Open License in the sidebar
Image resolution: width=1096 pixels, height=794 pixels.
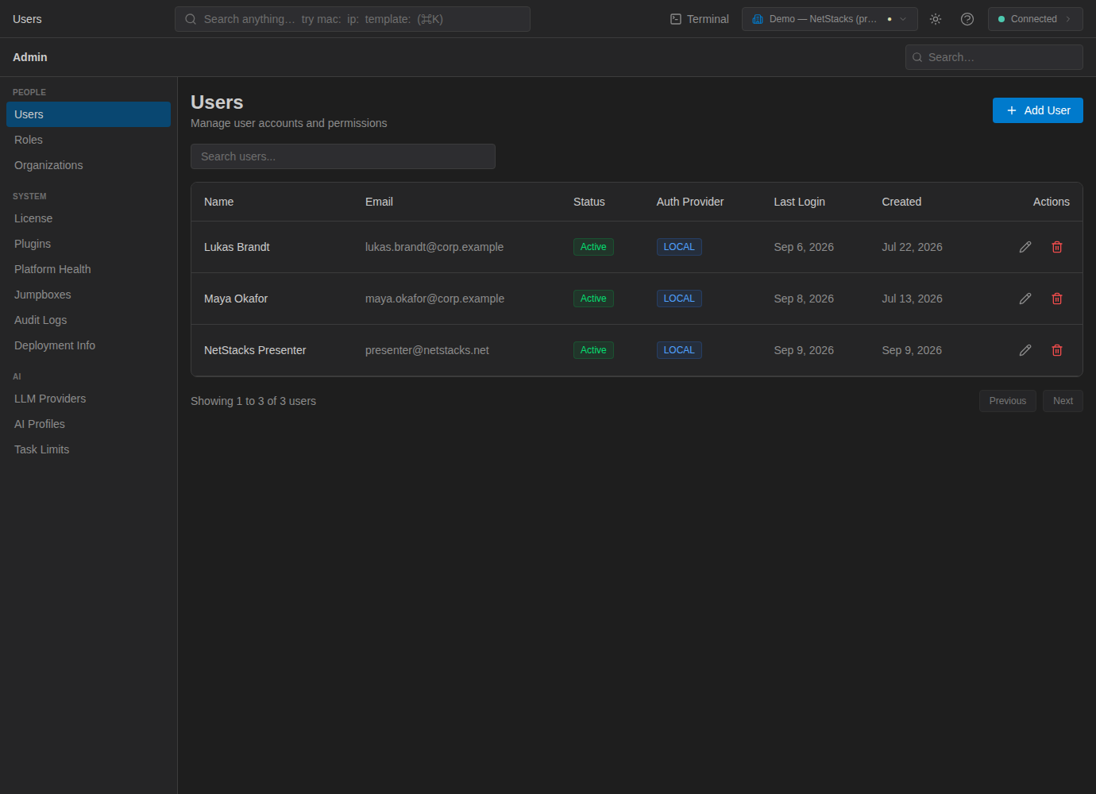click(88, 218)
